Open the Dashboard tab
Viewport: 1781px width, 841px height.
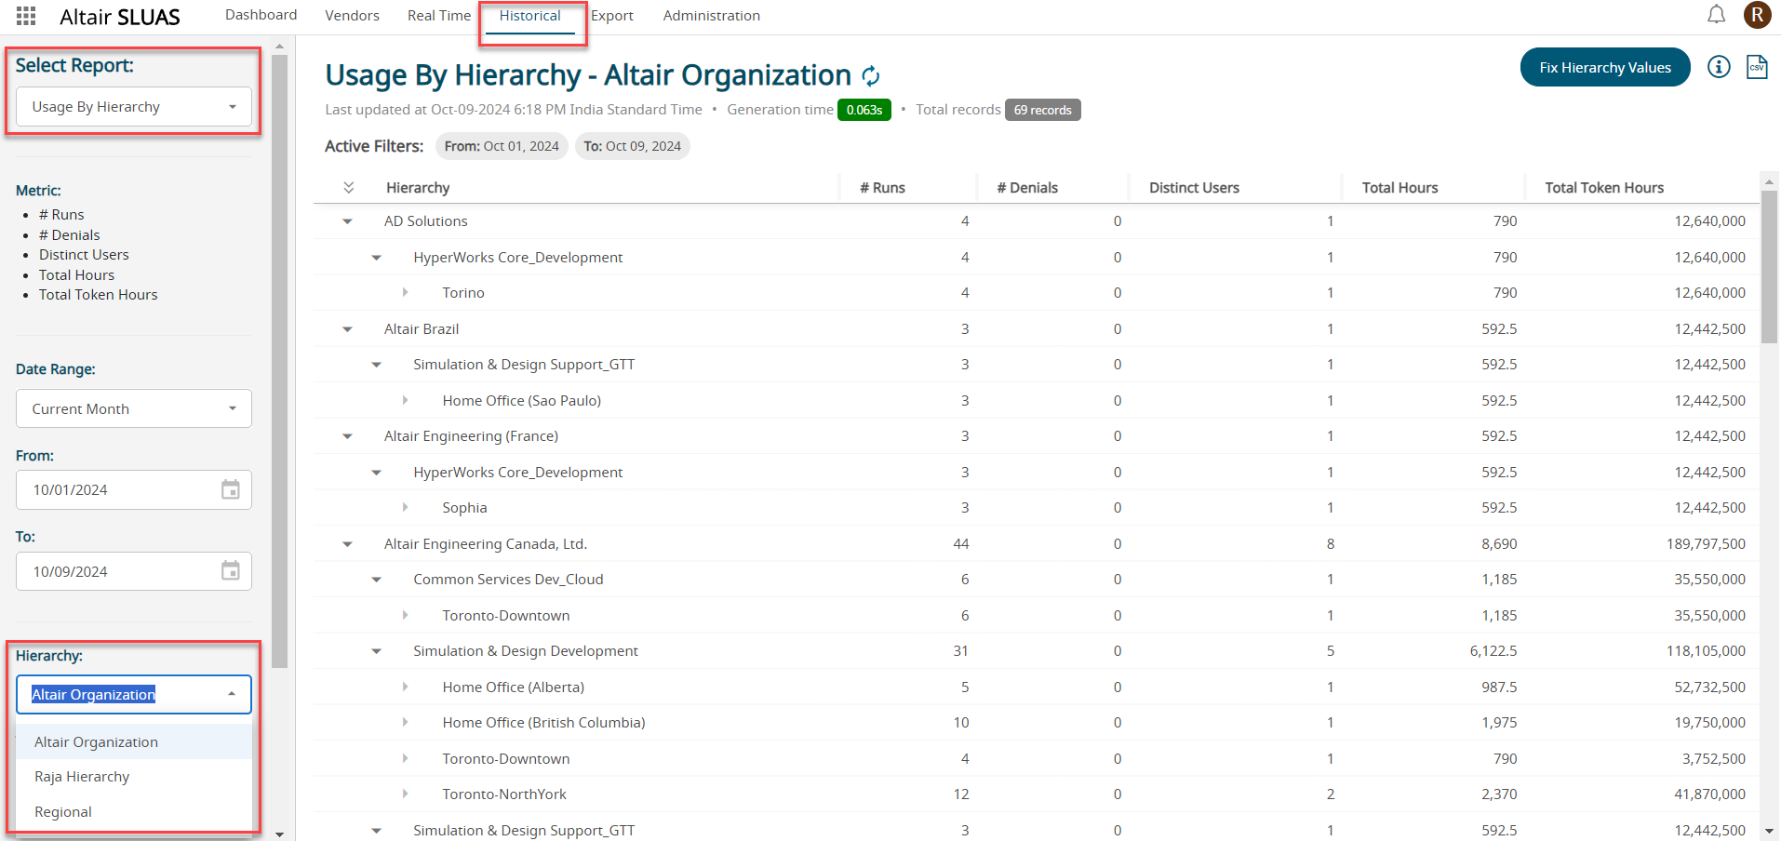tap(261, 15)
